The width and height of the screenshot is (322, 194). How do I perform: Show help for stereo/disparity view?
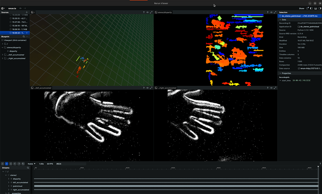pyautogui.click(x=268, y=12)
